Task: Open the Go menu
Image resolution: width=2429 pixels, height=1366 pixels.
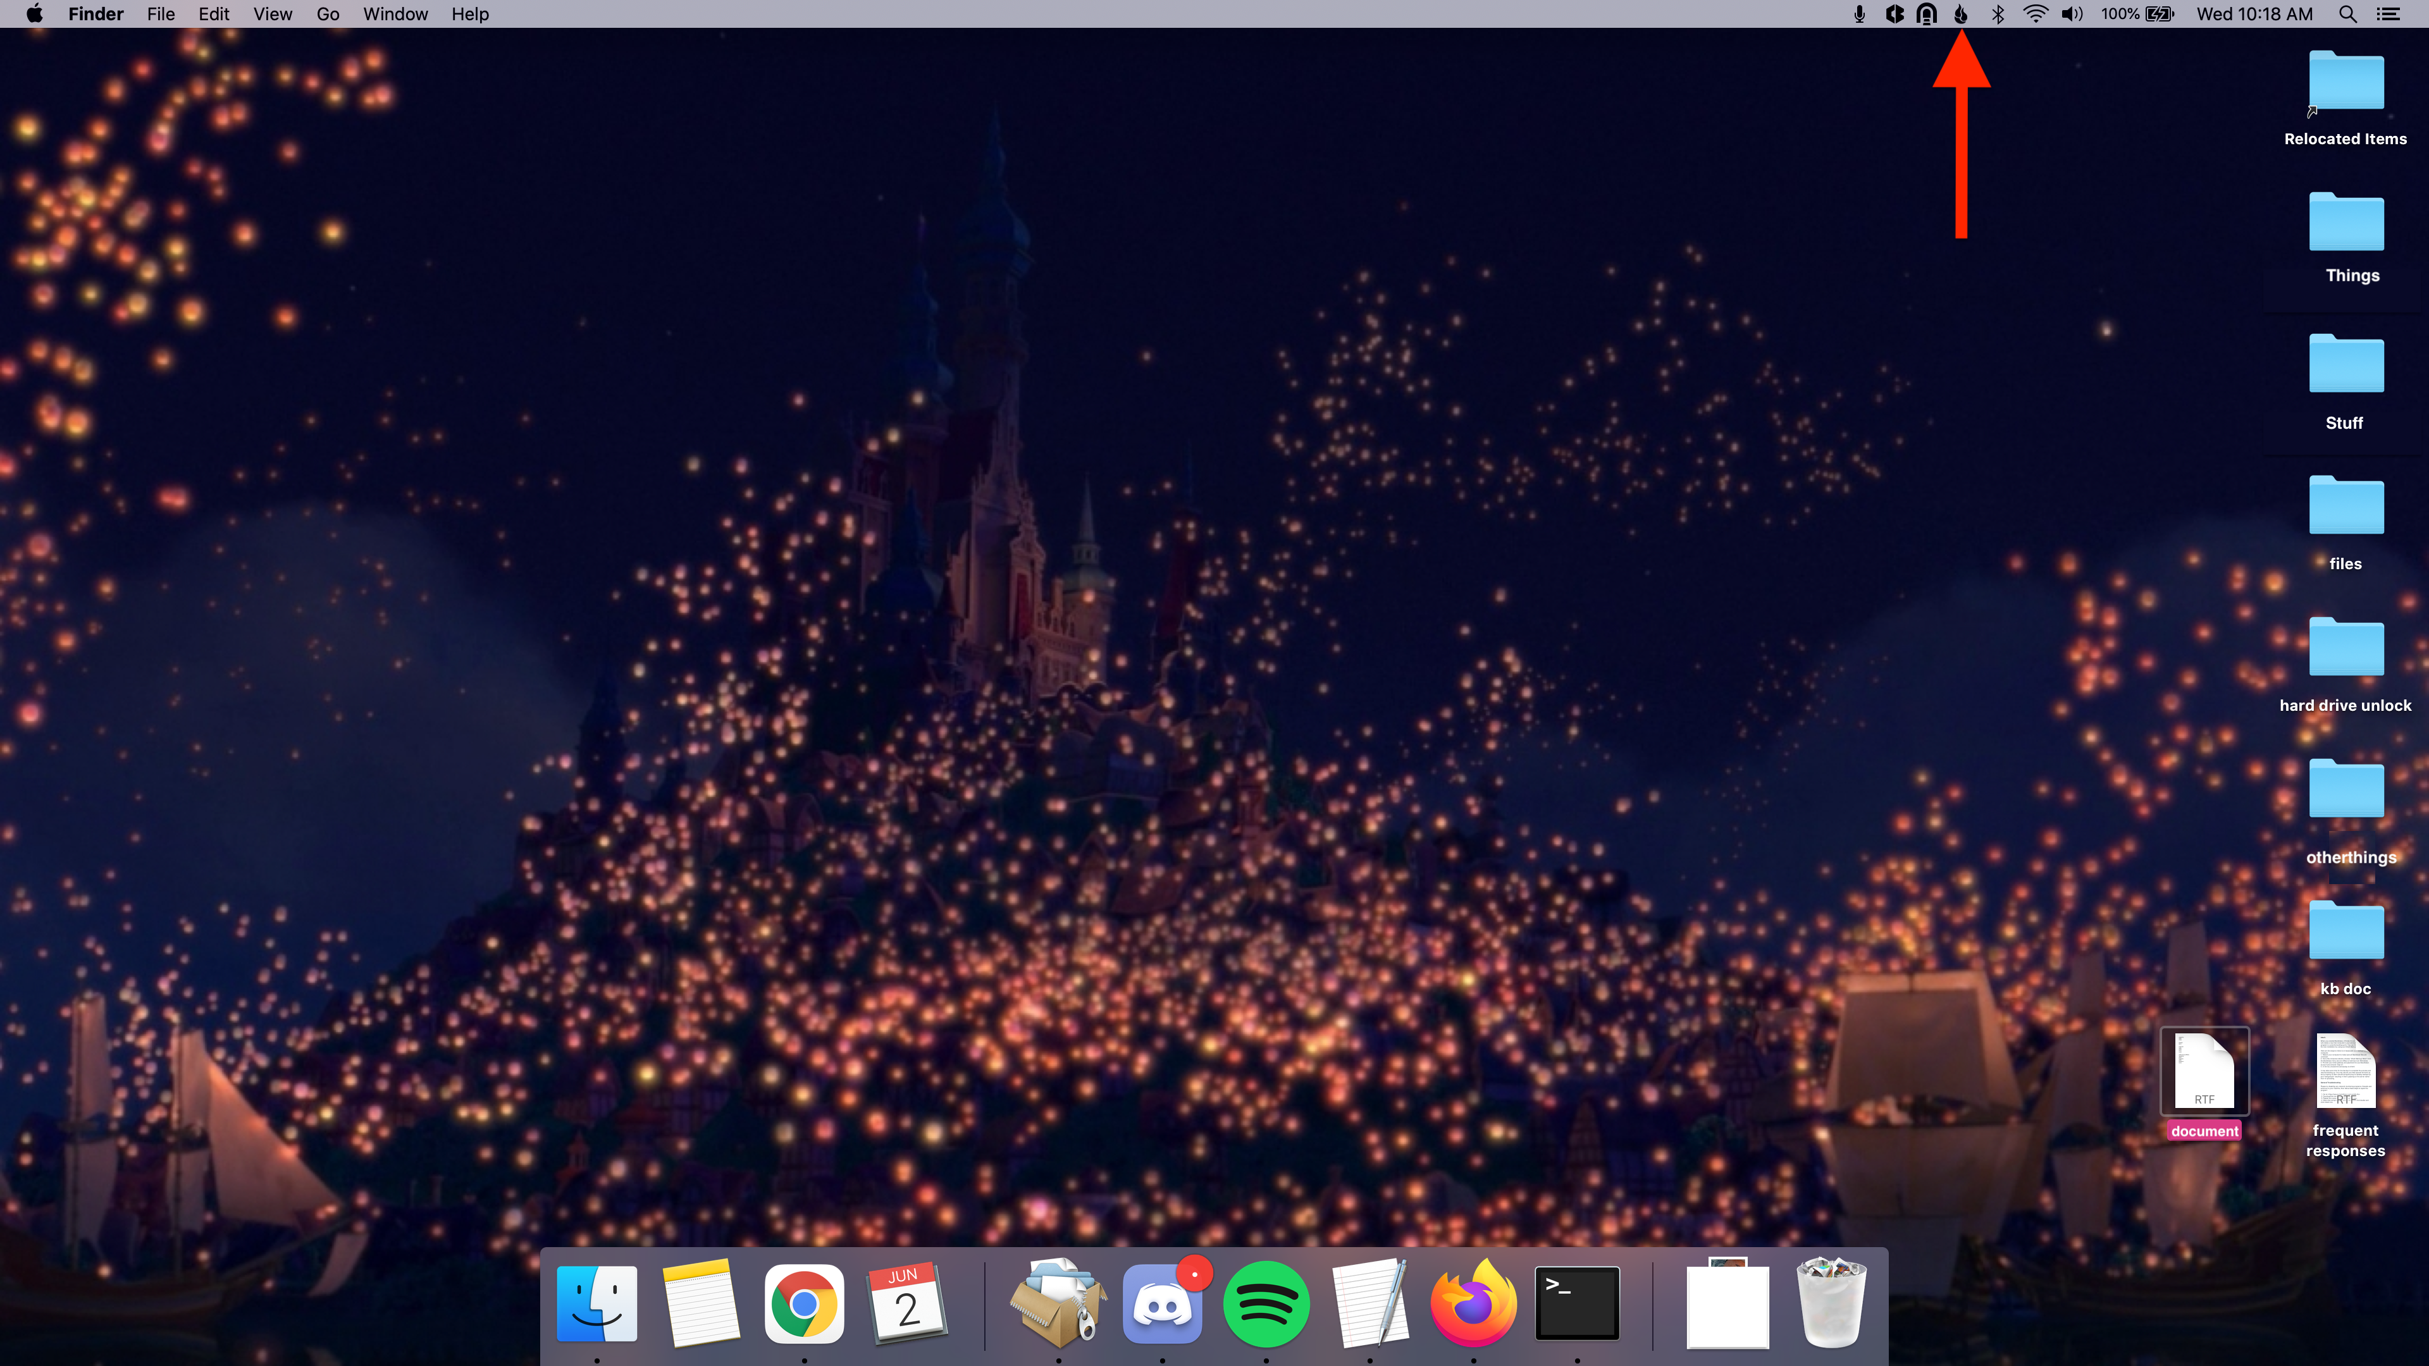Action: (x=327, y=13)
